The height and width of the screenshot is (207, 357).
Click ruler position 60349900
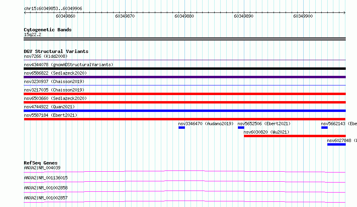click(303, 16)
